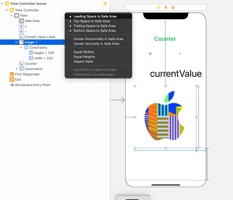Click the width constraint icon

(31, 58)
